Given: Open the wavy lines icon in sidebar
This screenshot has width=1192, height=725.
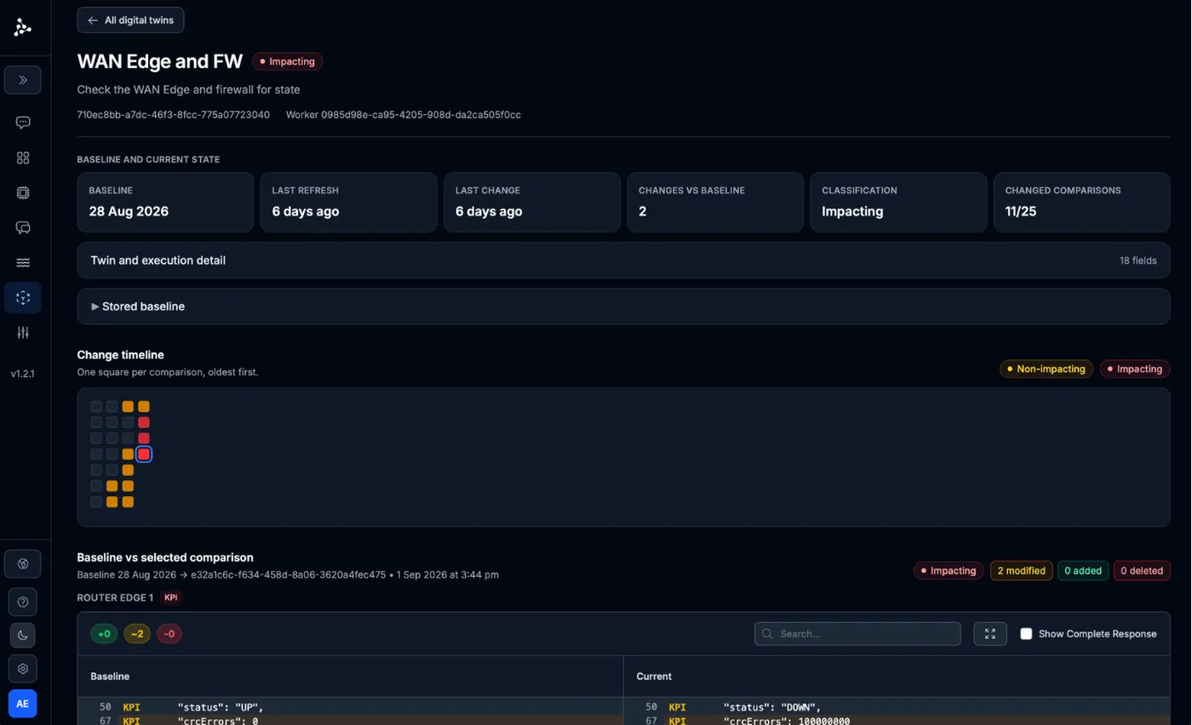Looking at the screenshot, I should pos(23,263).
